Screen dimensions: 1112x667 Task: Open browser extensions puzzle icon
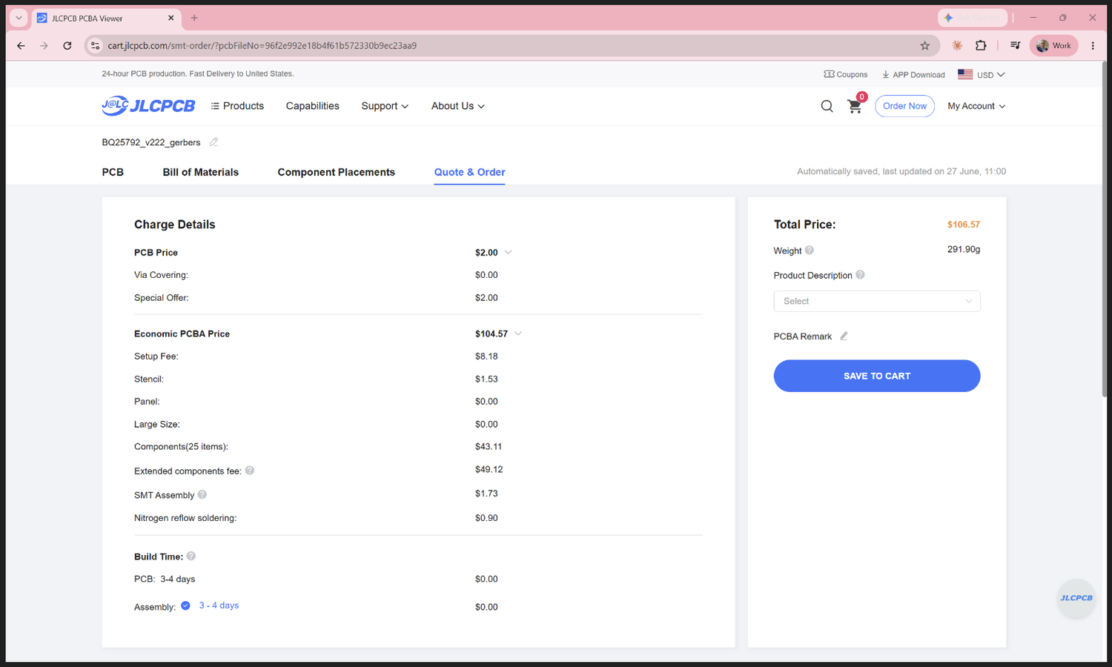pyautogui.click(x=981, y=45)
